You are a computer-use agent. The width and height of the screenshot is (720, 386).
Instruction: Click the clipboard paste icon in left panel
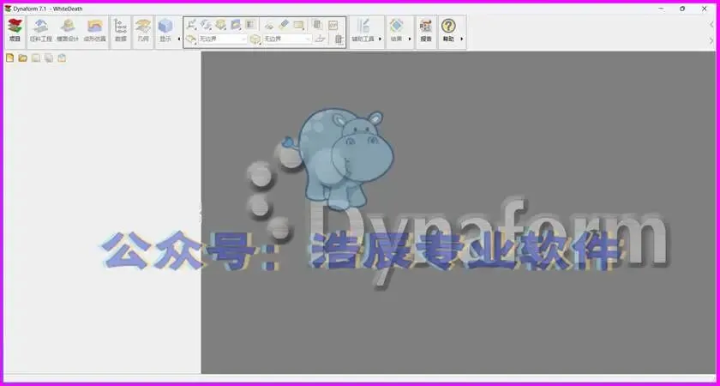62,58
